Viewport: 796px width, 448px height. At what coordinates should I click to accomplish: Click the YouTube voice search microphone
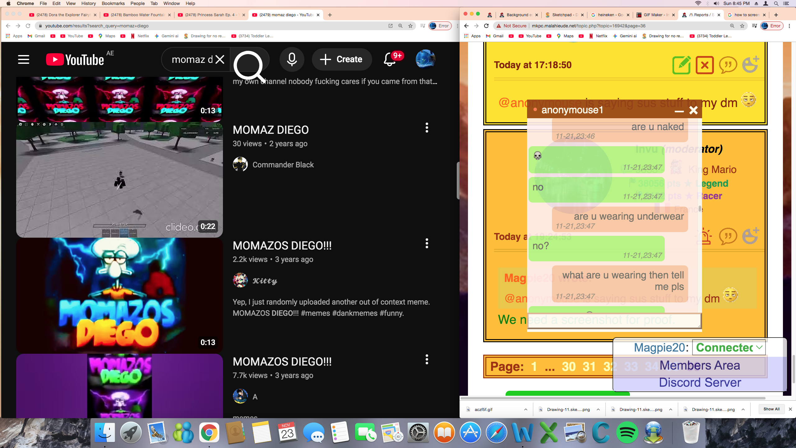pos(292,59)
